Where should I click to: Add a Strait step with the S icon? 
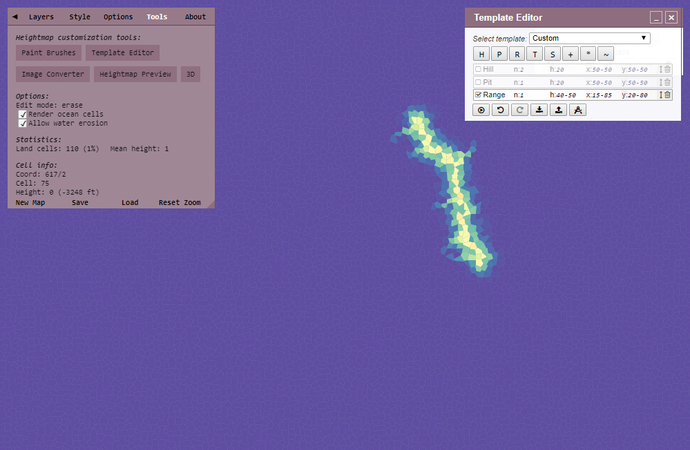tap(553, 53)
